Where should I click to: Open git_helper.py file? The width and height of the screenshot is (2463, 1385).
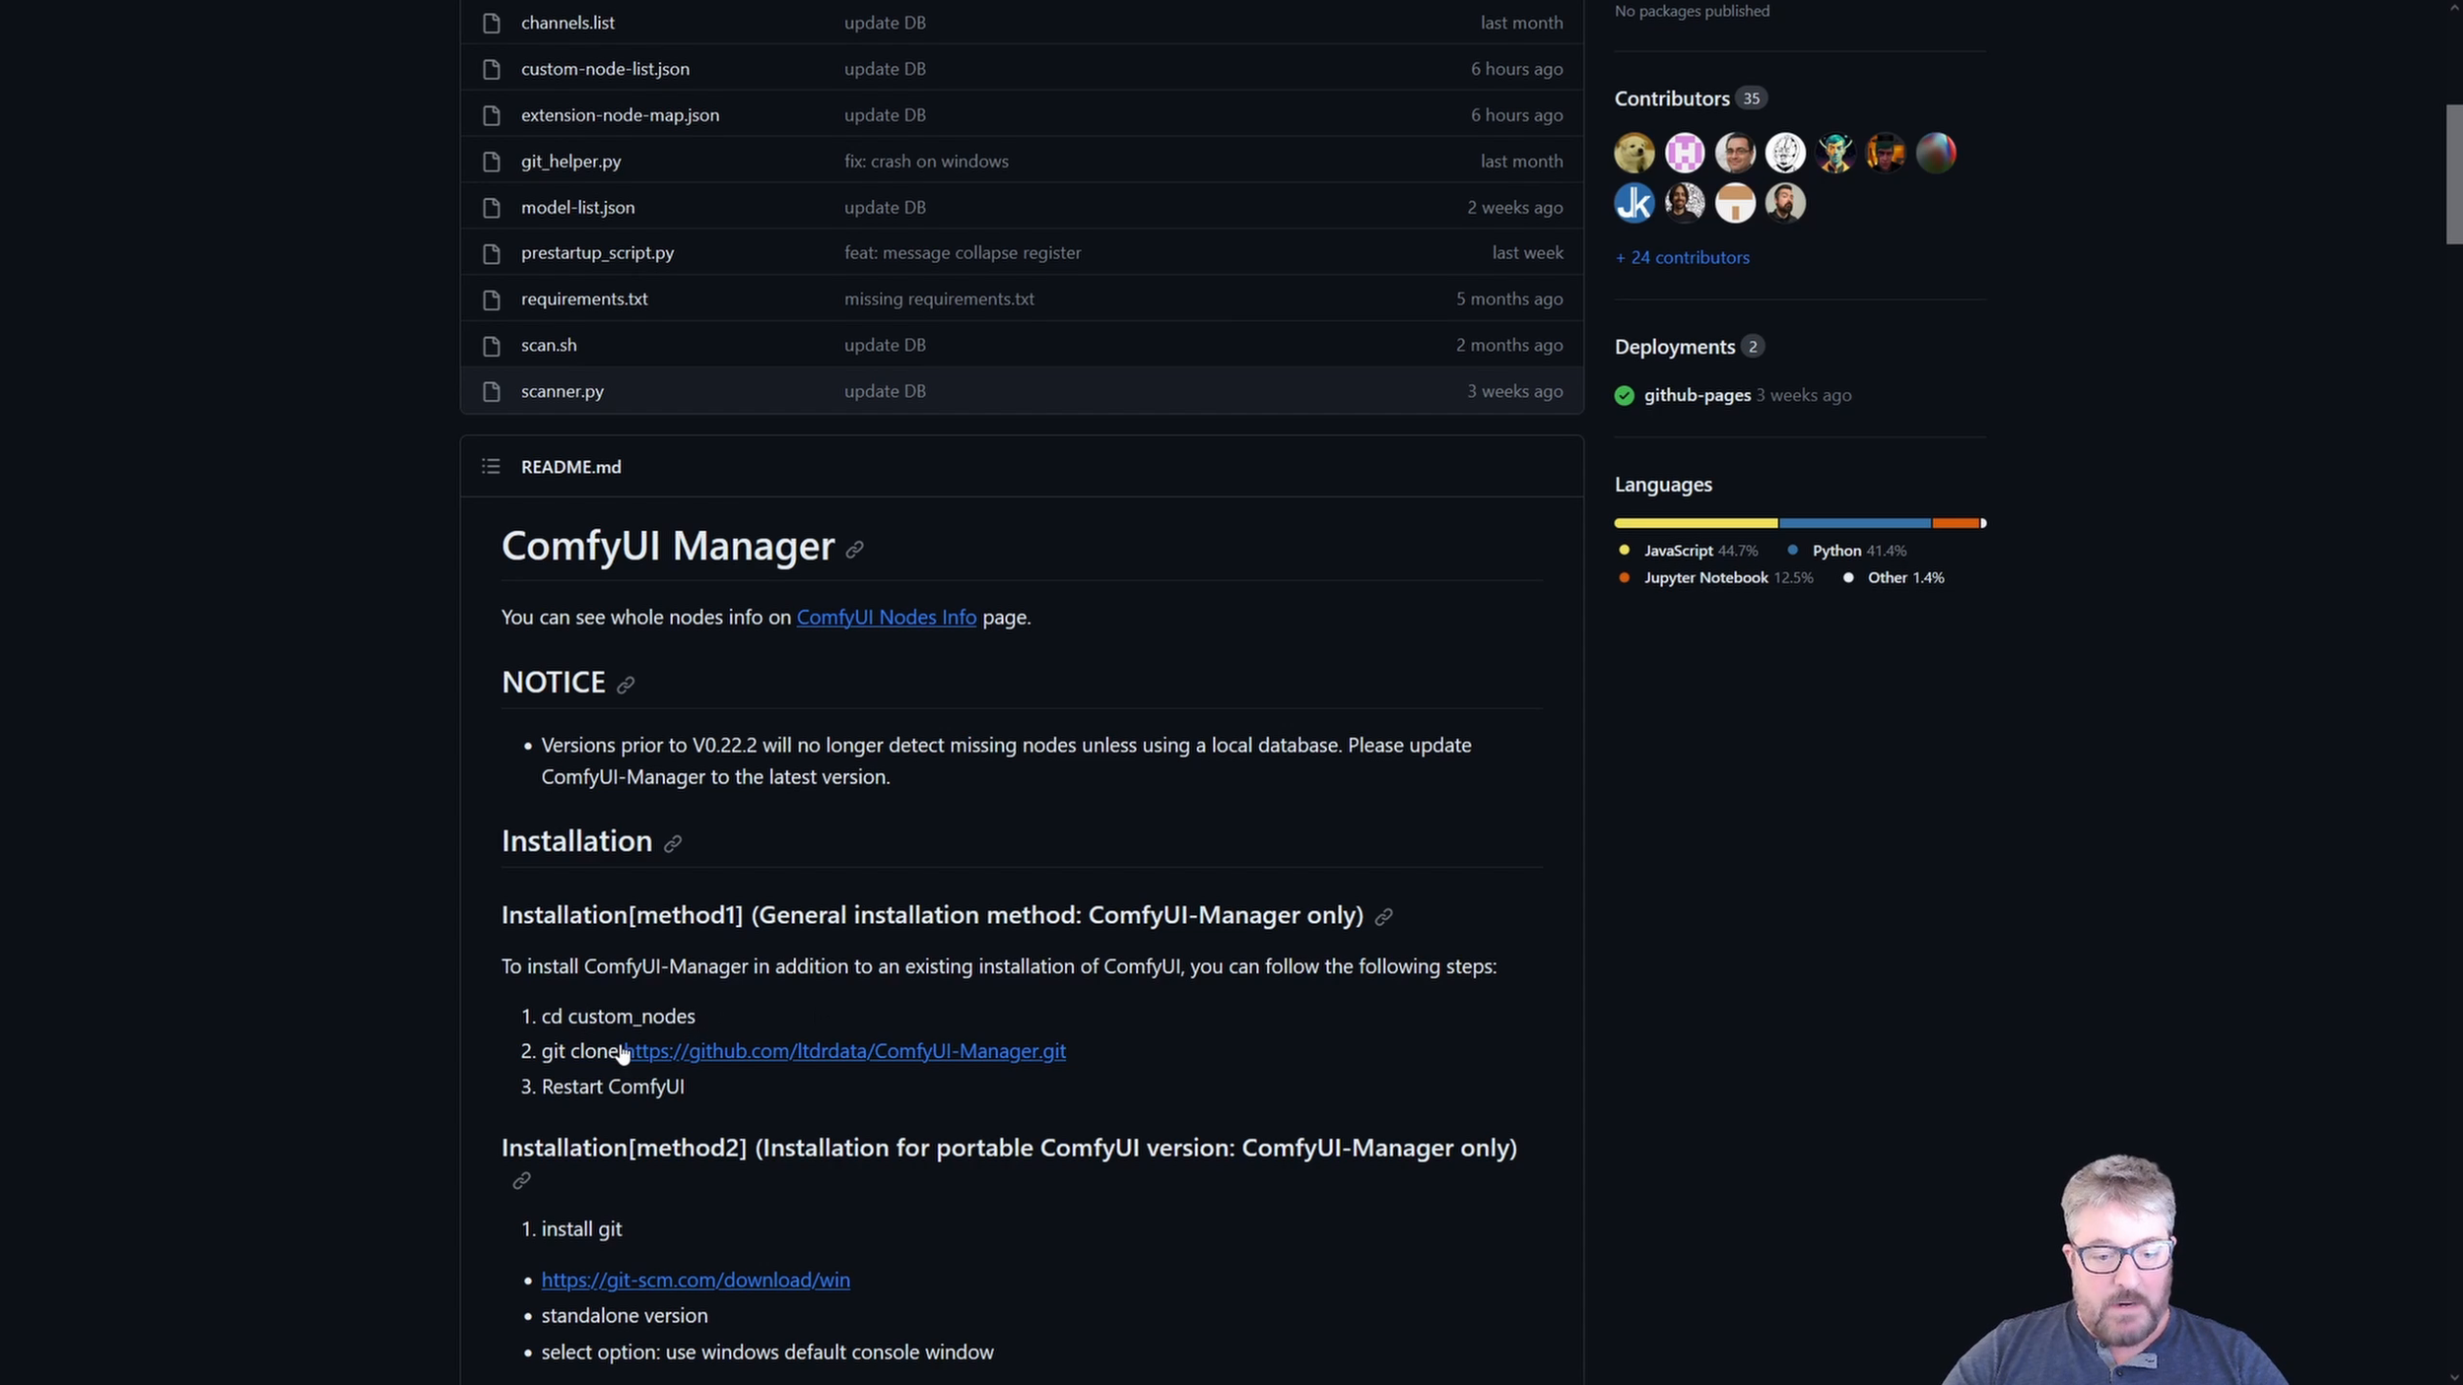pyautogui.click(x=570, y=162)
